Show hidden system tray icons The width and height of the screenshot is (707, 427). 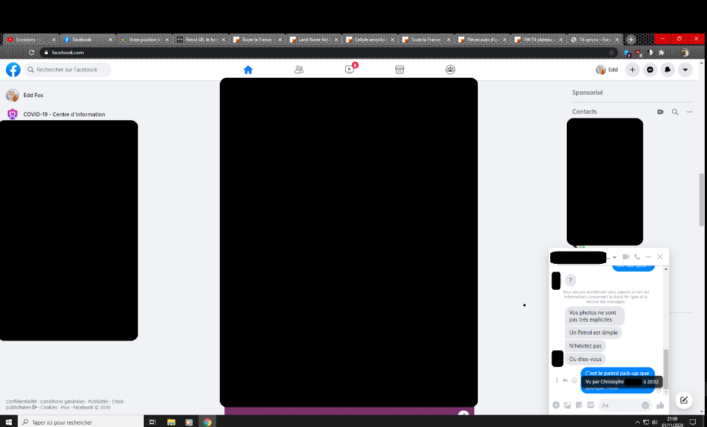tap(637, 422)
